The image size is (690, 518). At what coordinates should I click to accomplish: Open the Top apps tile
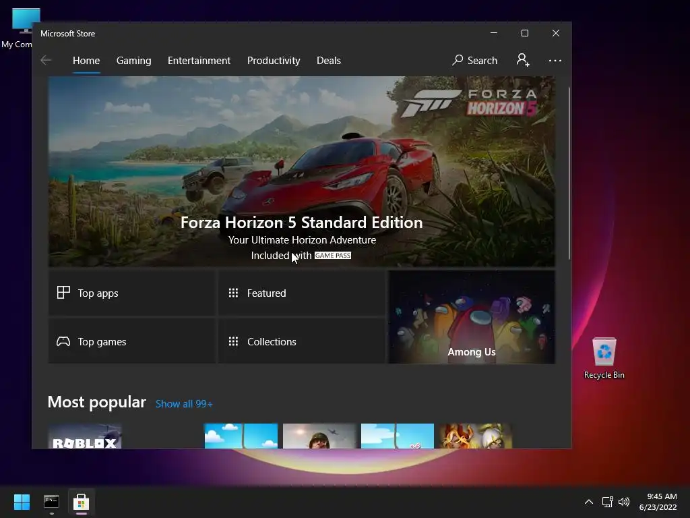131,293
